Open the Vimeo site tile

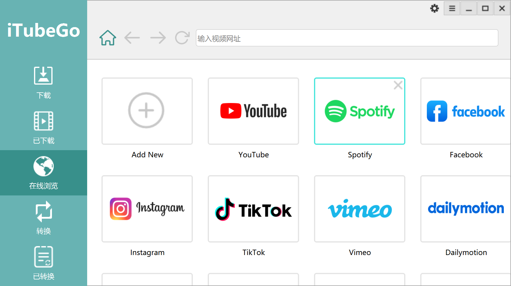point(360,209)
